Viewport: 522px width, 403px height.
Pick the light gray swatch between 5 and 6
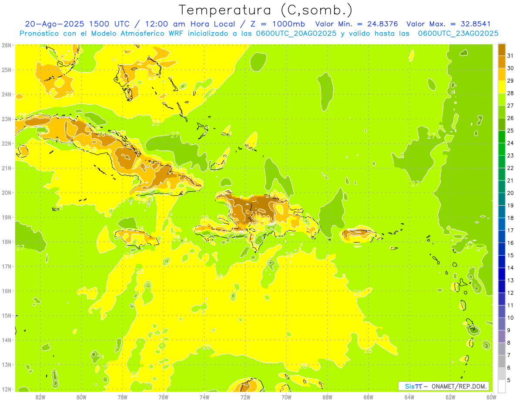pyautogui.click(x=502, y=374)
